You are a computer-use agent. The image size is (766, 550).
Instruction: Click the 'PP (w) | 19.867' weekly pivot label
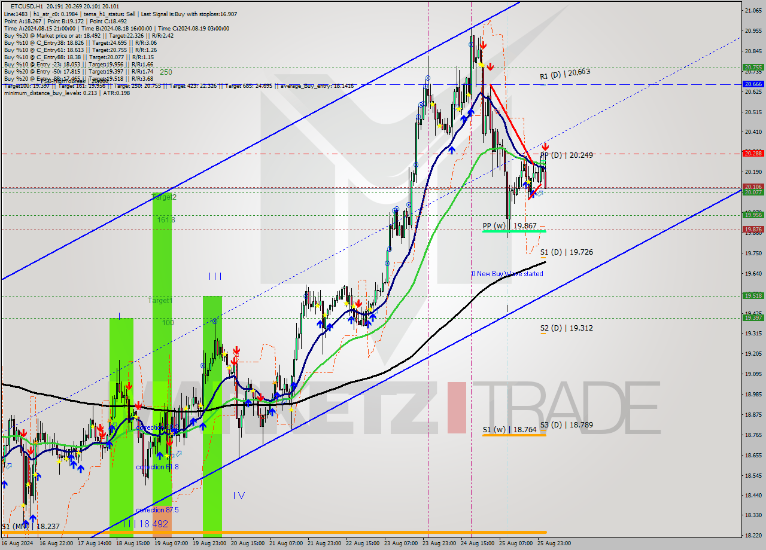(509, 226)
